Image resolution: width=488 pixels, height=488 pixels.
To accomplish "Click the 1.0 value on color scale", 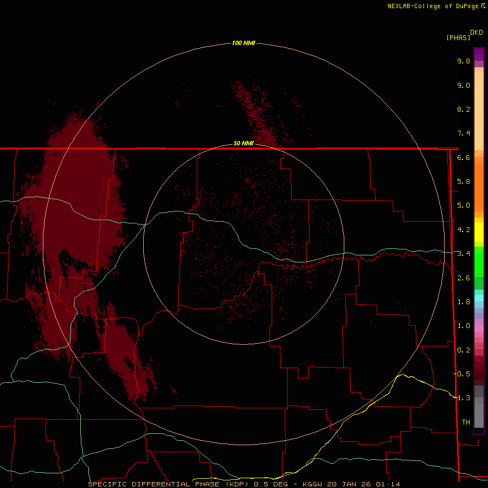I will [x=464, y=326].
